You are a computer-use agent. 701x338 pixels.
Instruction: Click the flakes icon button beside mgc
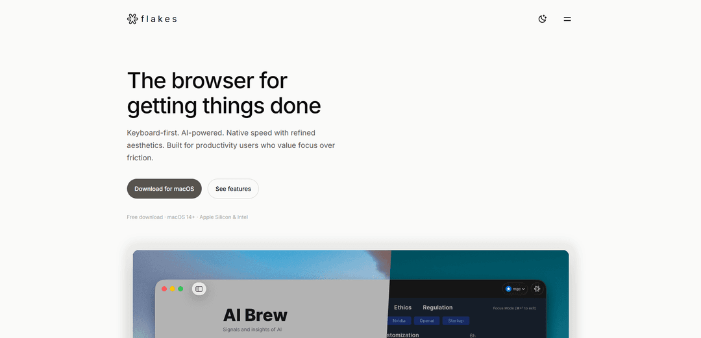[537, 289]
